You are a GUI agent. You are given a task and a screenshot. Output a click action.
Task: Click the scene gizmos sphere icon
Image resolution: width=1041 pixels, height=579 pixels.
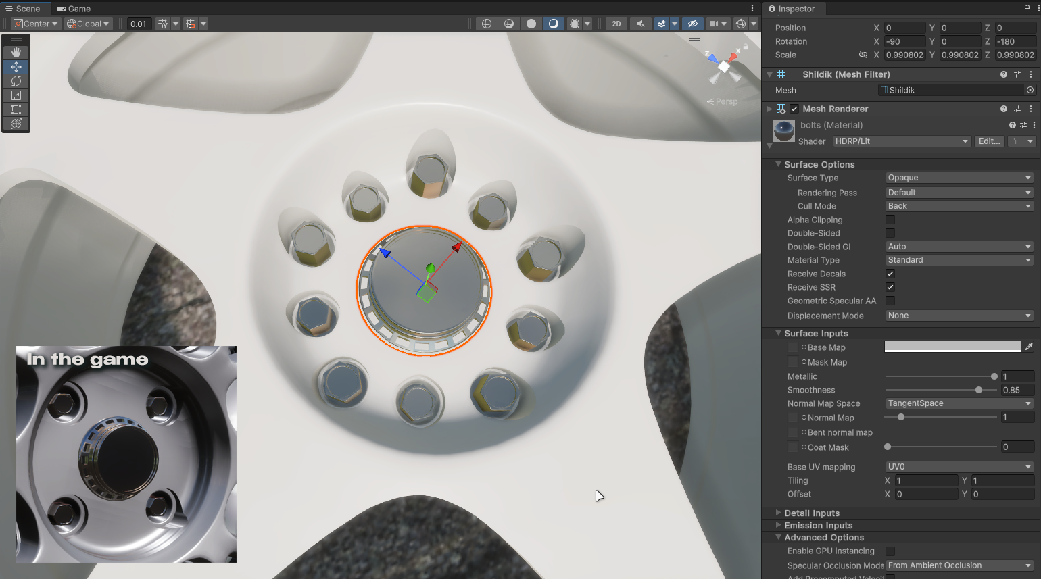coord(741,24)
